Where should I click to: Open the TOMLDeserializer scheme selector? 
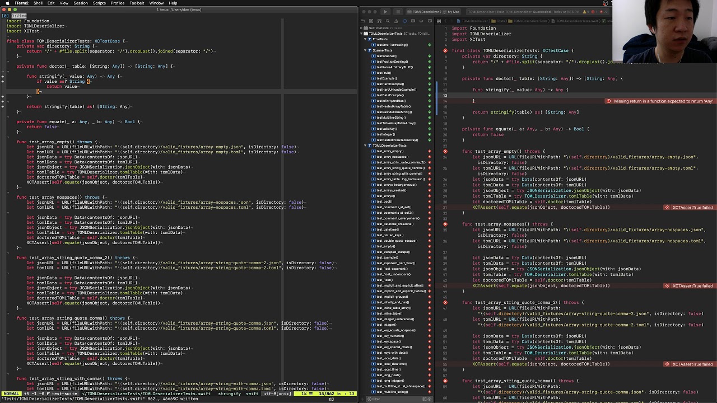point(423,12)
